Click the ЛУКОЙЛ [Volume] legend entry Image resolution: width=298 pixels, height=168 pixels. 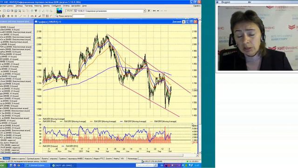tap(48, 146)
